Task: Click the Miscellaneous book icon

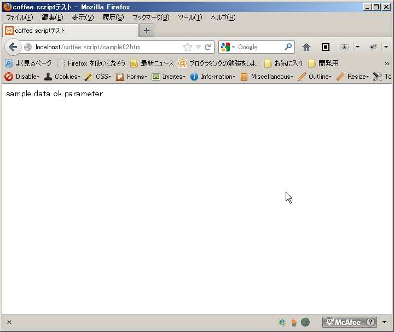Action: 244,77
